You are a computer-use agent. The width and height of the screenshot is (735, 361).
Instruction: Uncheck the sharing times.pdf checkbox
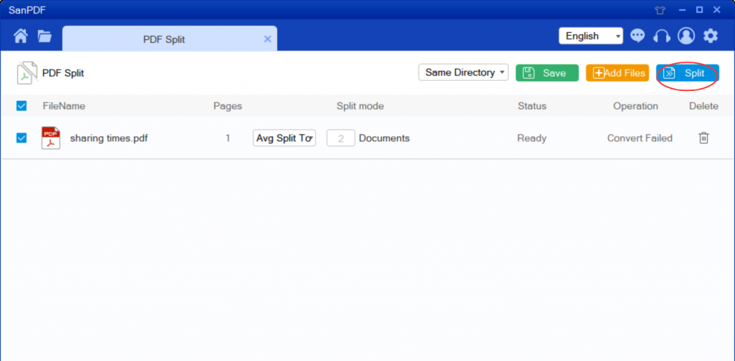(x=22, y=138)
